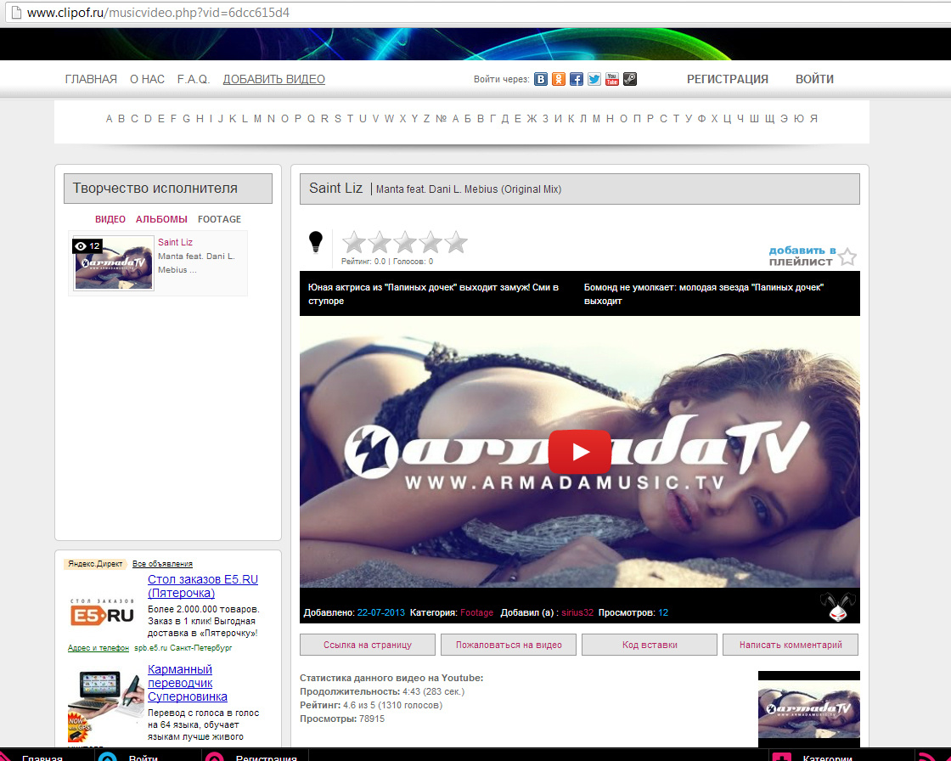Screen dimensions: 951x761
Task: Open the 'Карманный переводчик Суперновинка' ad
Action: point(188,683)
